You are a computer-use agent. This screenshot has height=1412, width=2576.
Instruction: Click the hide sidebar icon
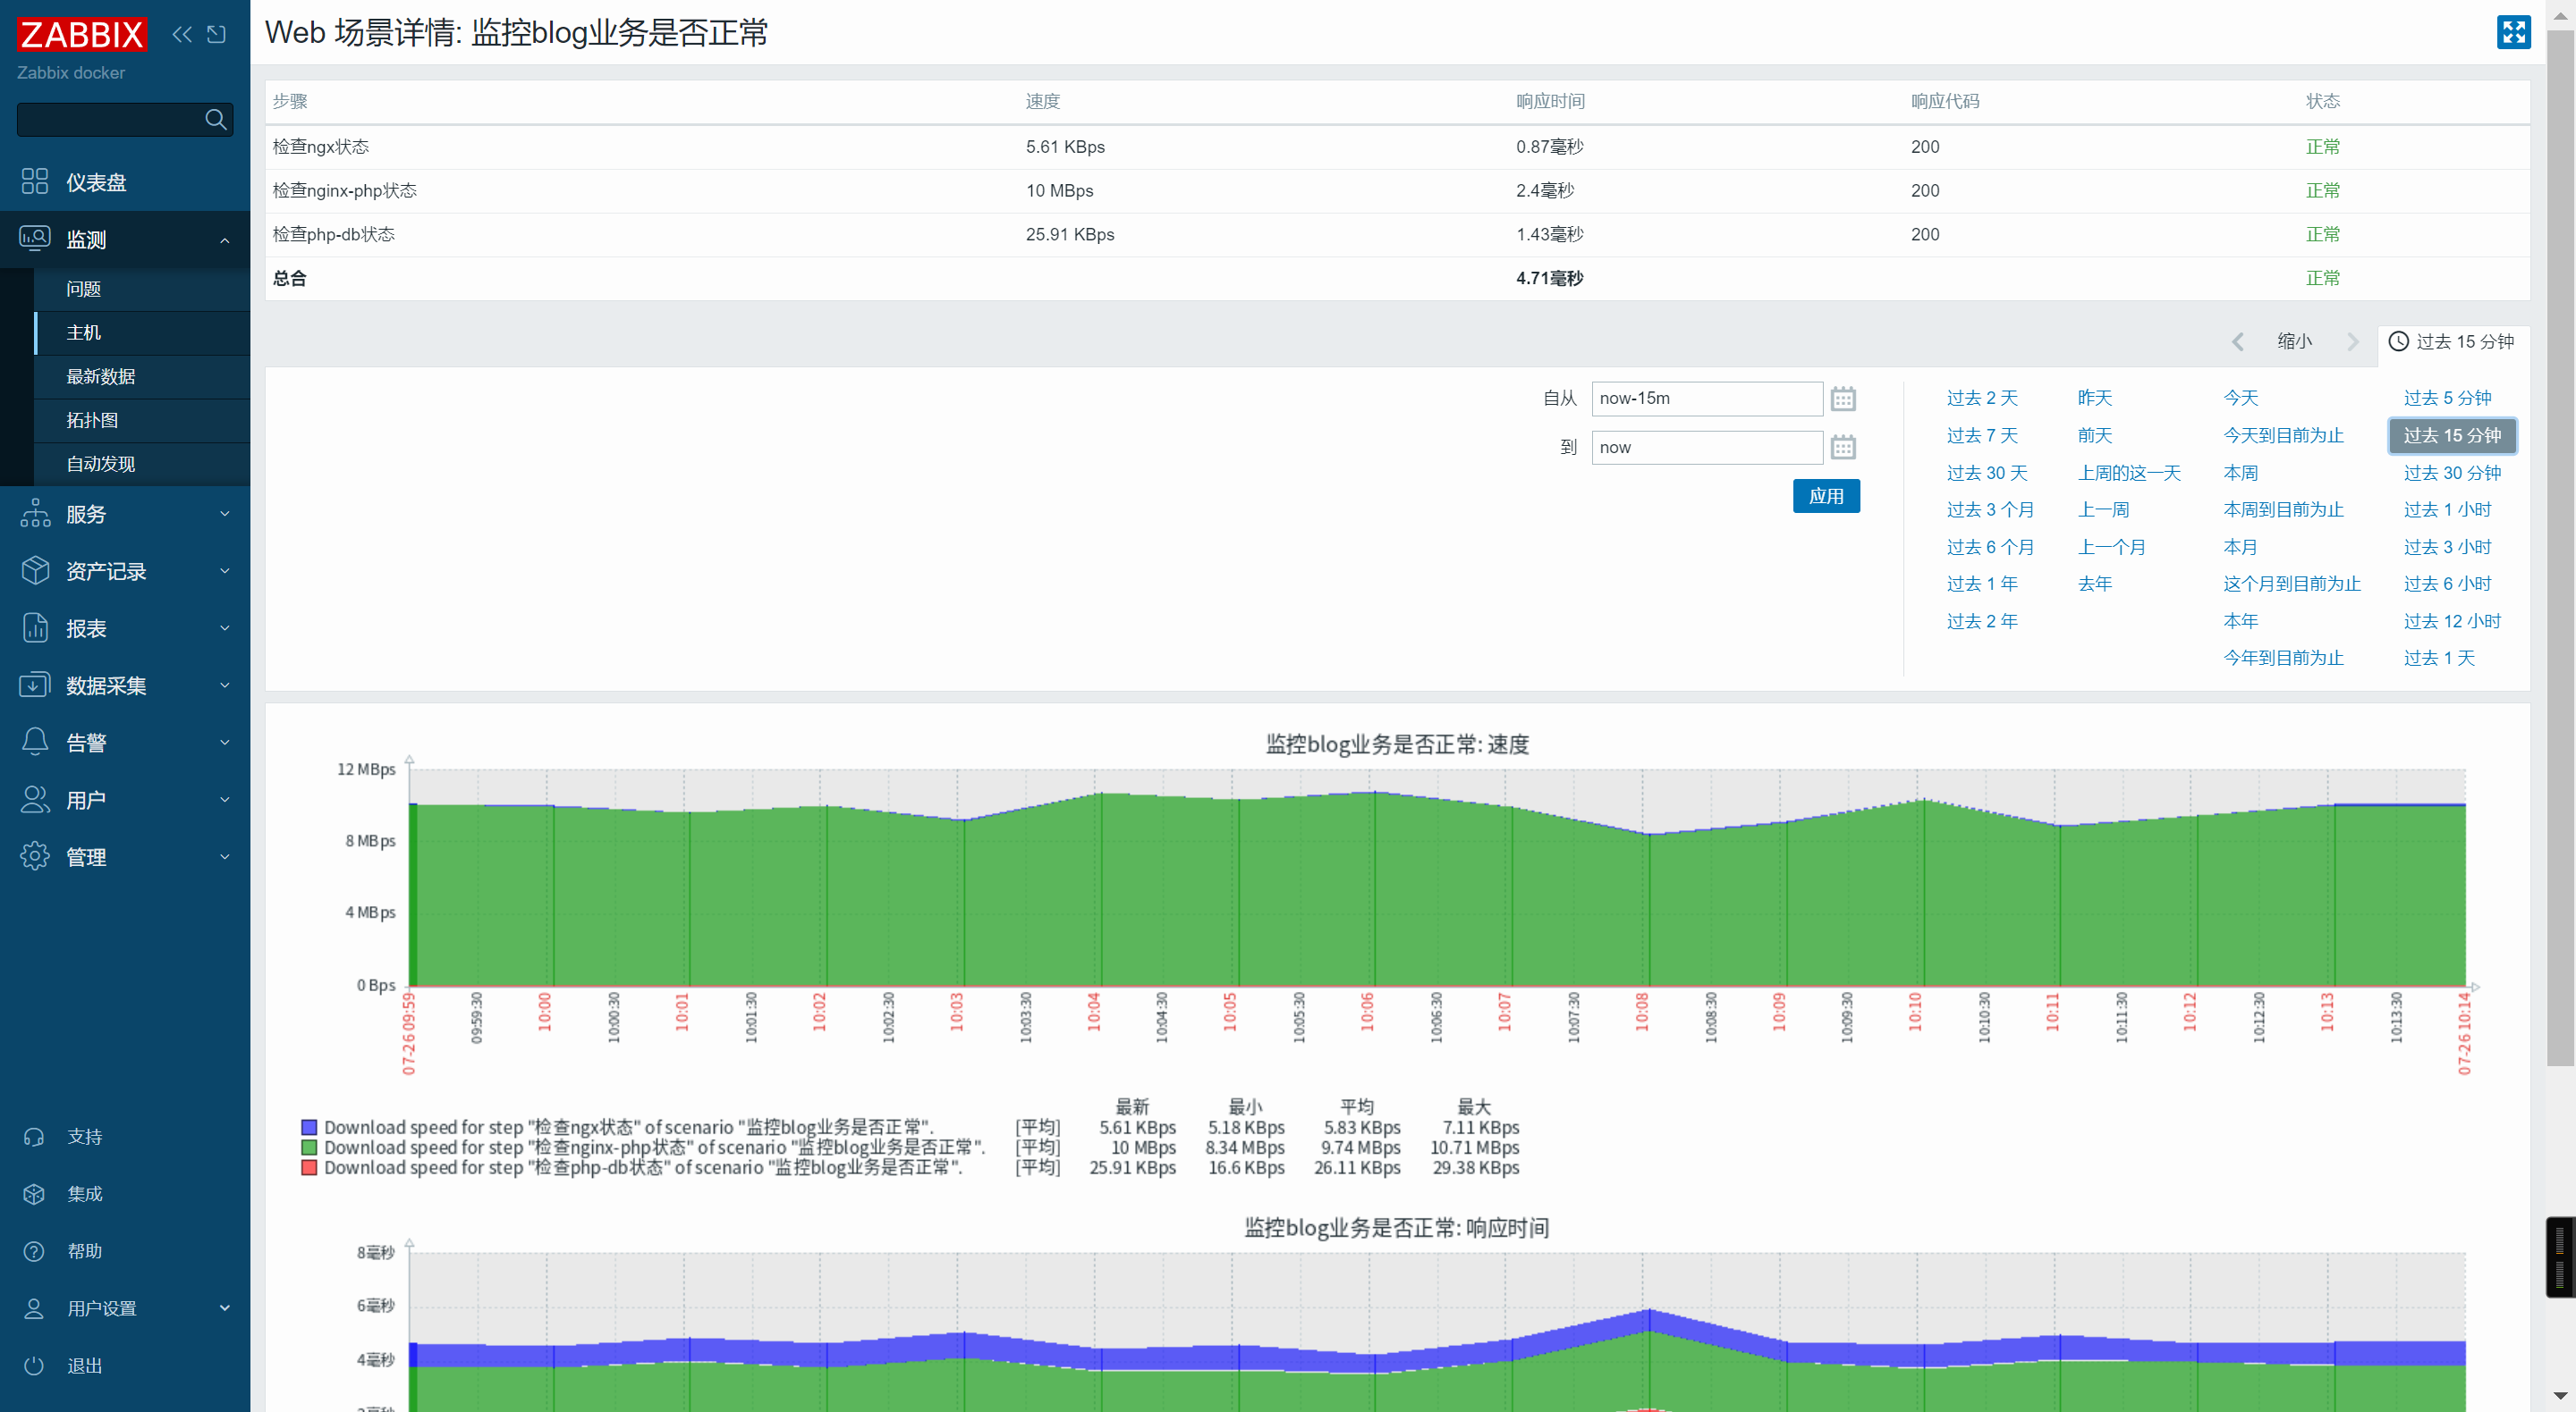pyautogui.click(x=216, y=34)
